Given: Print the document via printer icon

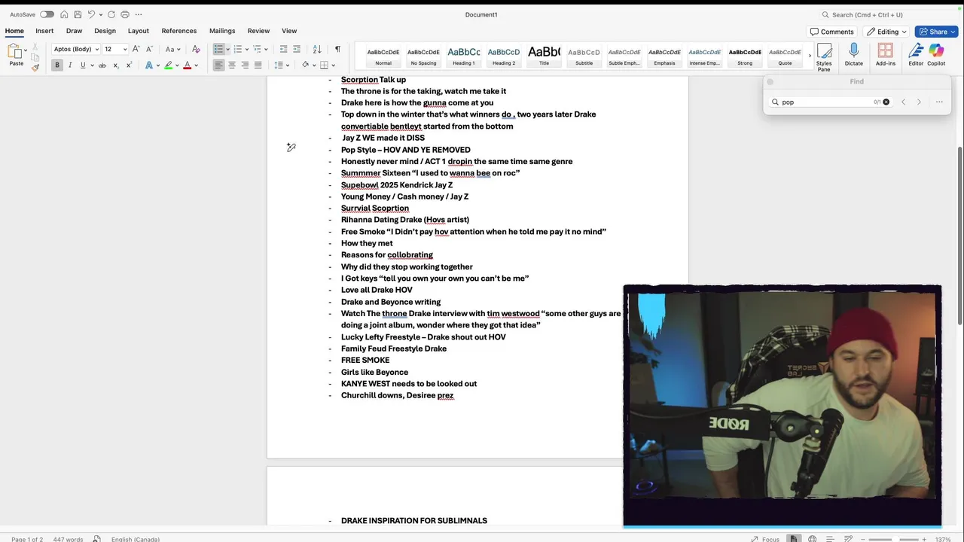Looking at the screenshot, I should click(x=125, y=14).
